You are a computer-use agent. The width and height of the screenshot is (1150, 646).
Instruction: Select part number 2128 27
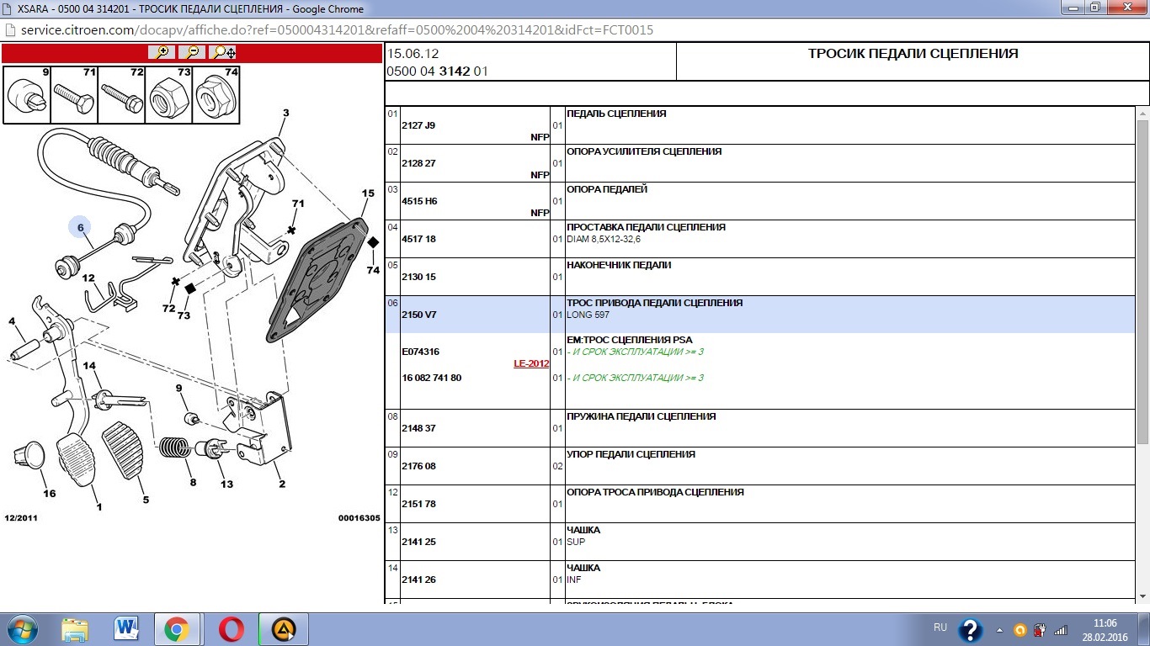418,163
